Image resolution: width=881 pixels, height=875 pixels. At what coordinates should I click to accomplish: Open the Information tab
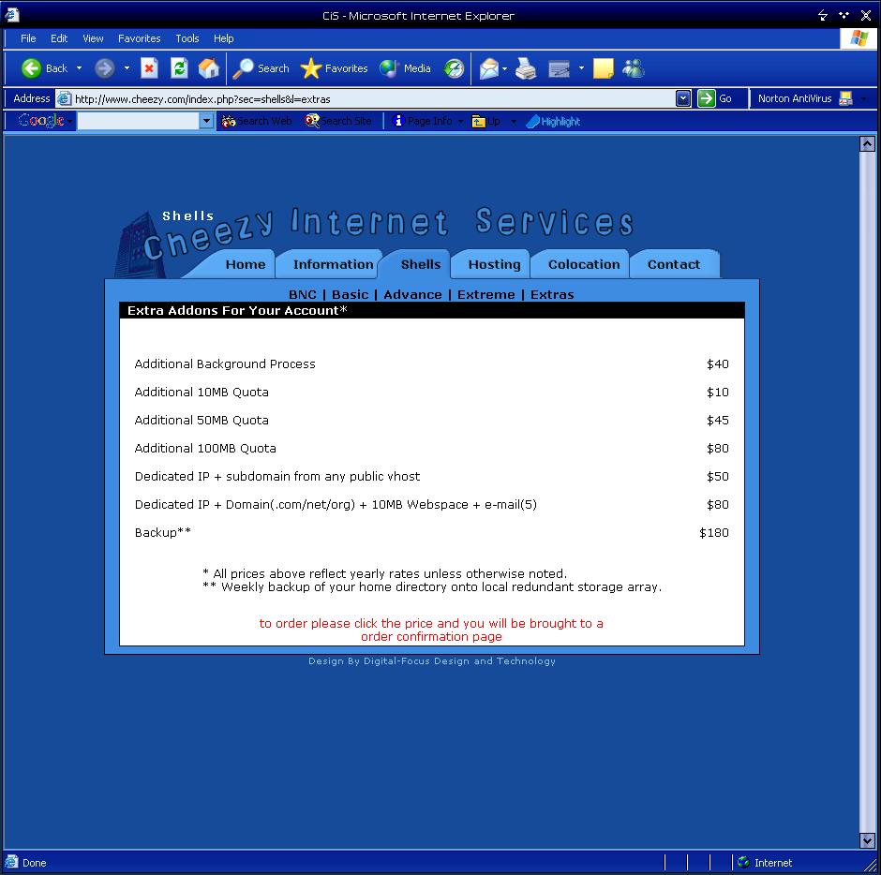tap(333, 264)
